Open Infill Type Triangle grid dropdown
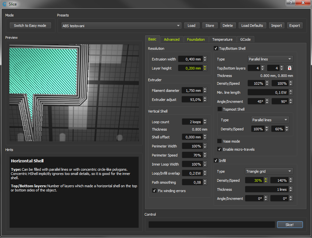The width and height of the screenshot is (312, 238). tap(269, 171)
